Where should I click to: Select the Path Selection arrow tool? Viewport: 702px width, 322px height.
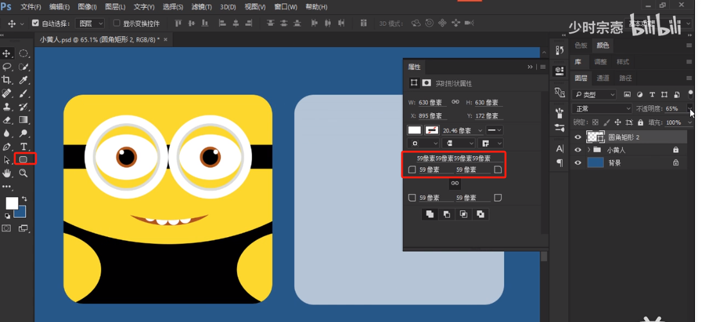click(x=6, y=159)
